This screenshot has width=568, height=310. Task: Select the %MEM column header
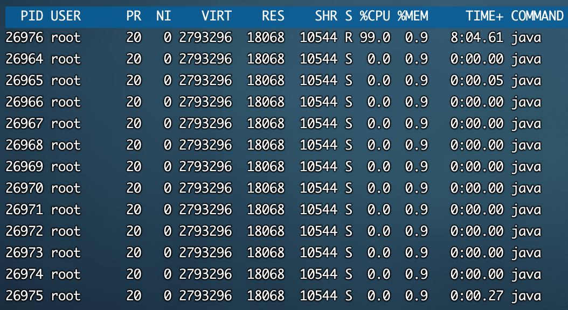point(413,16)
